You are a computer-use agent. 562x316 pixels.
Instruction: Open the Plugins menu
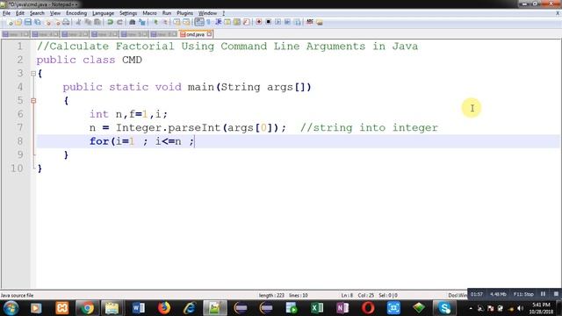point(184,13)
